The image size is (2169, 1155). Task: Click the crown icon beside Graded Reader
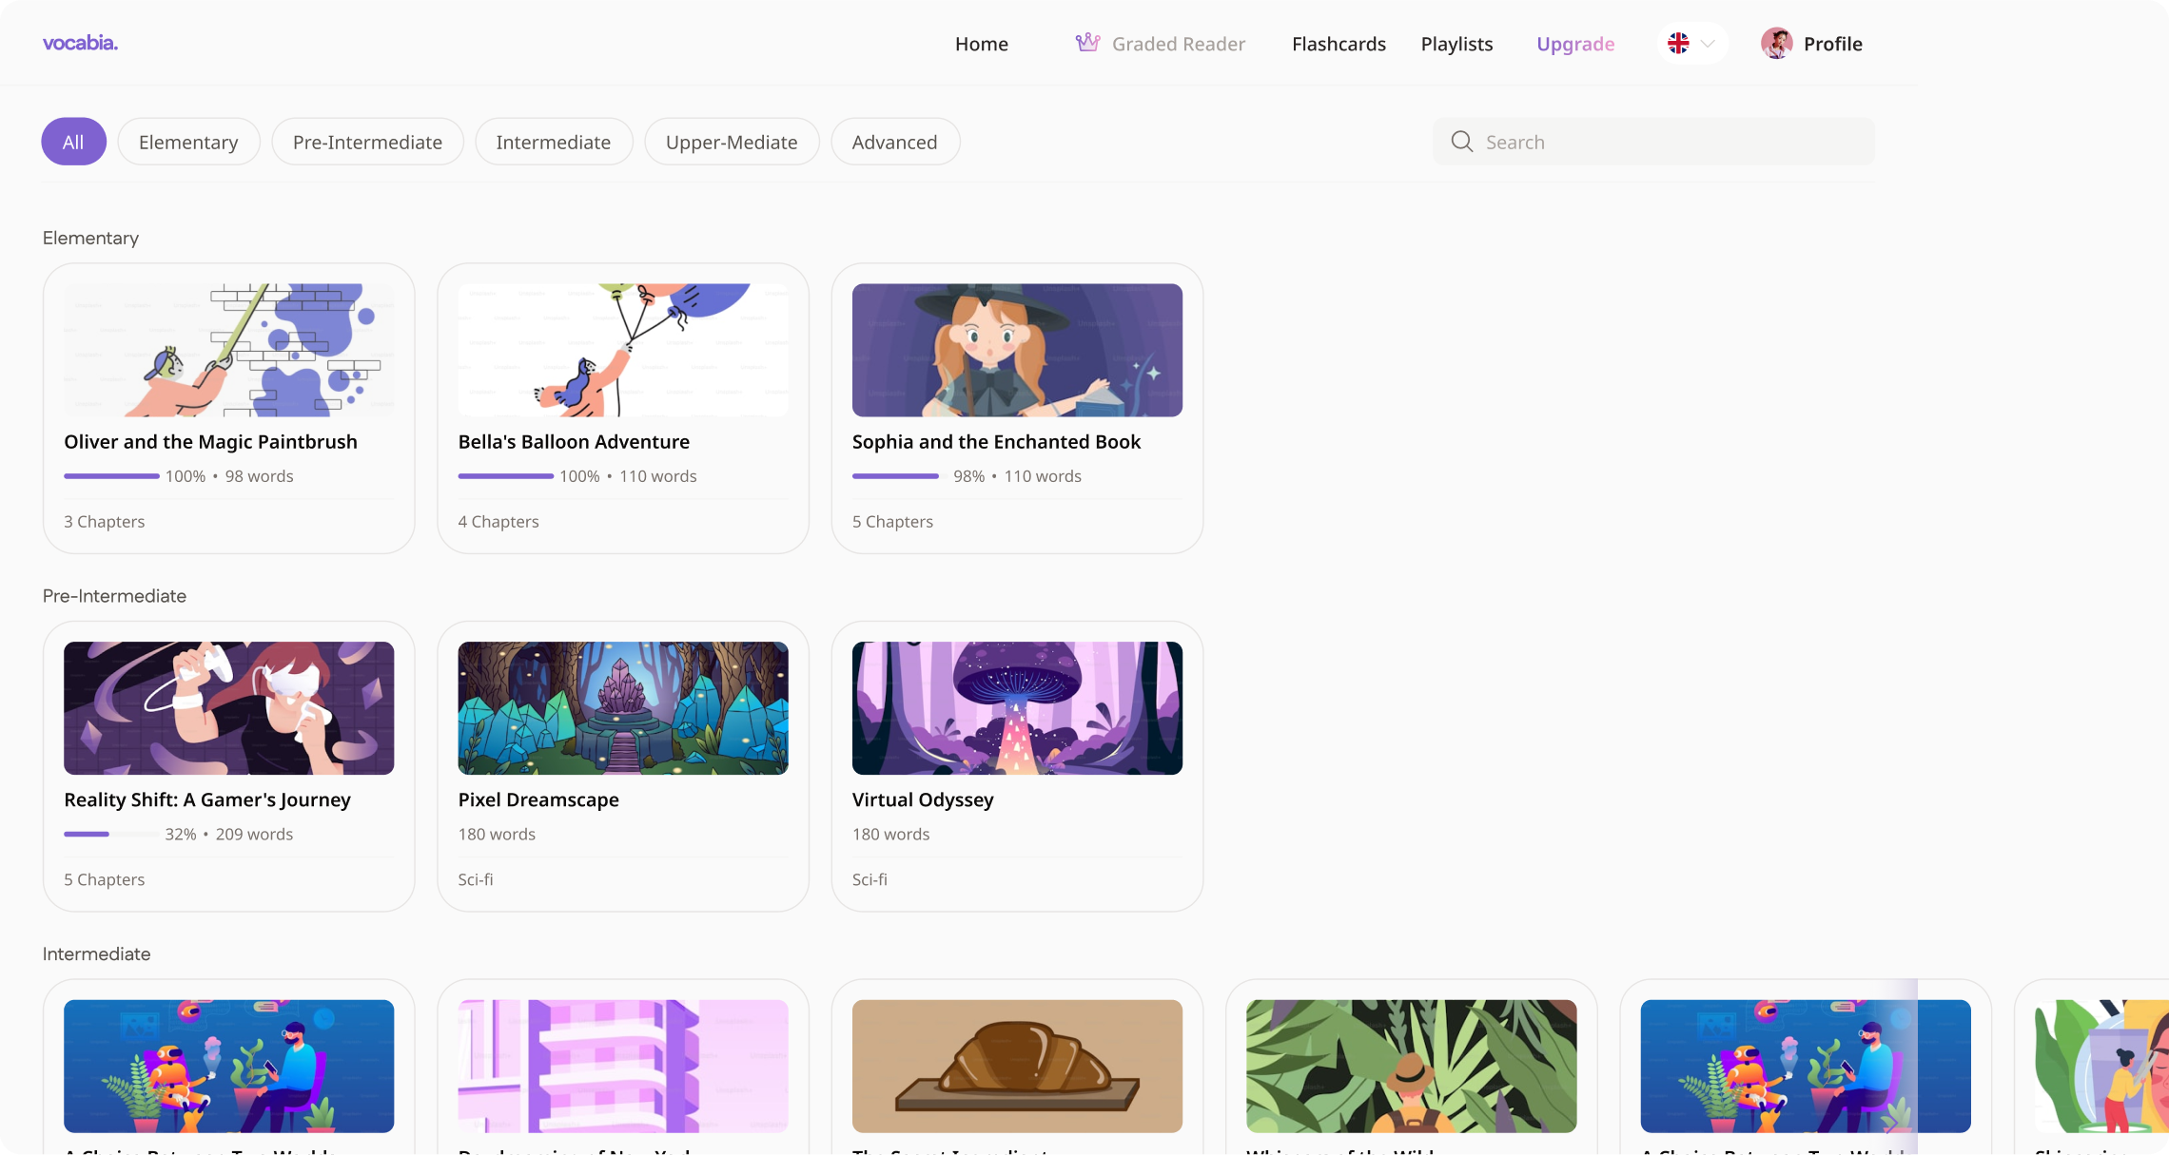(x=1087, y=43)
